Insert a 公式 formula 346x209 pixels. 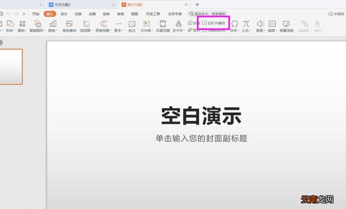click(246, 26)
